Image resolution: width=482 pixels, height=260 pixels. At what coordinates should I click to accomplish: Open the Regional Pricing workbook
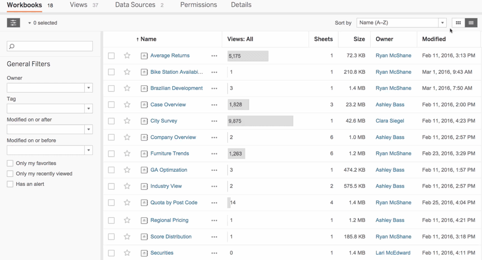click(169, 221)
